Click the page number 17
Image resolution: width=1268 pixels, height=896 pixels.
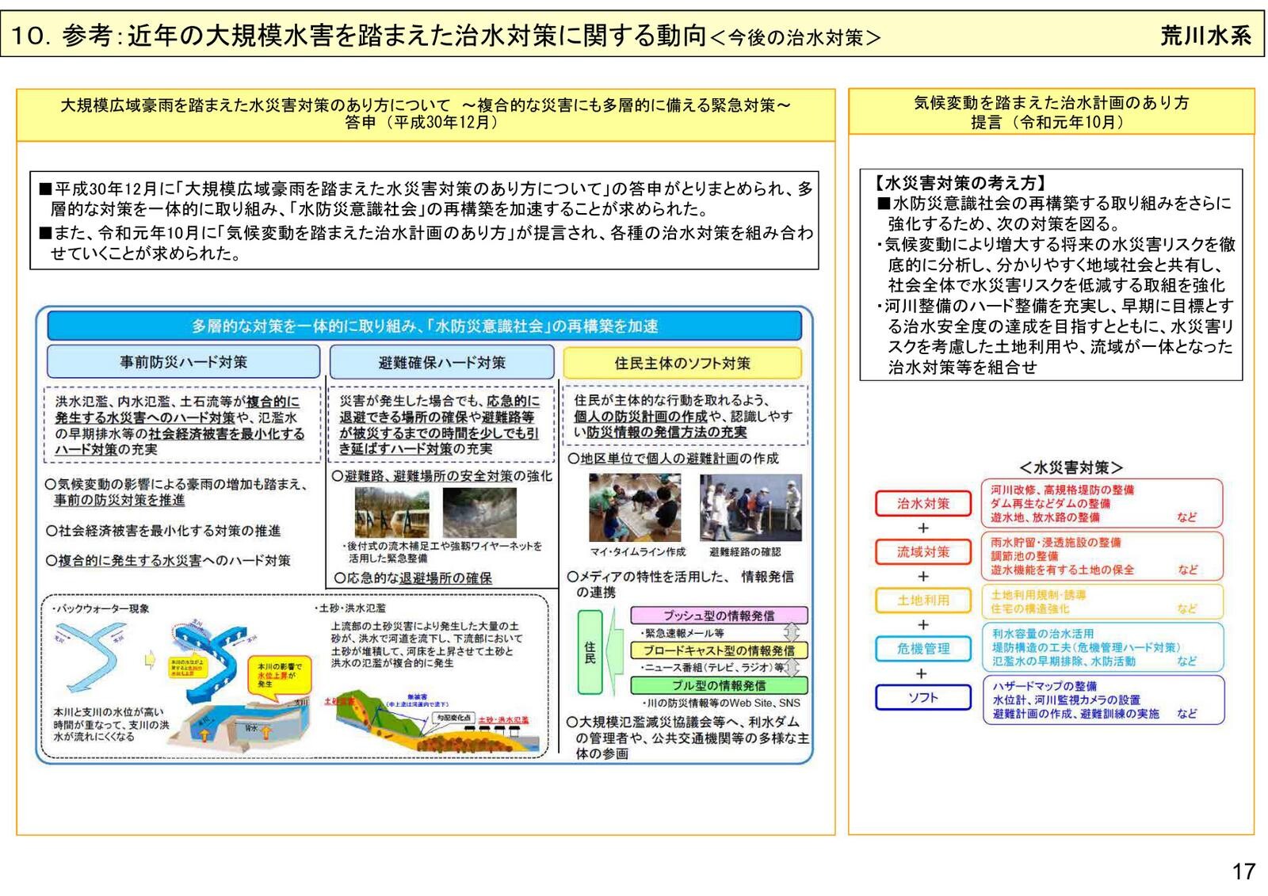click(x=1243, y=871)
